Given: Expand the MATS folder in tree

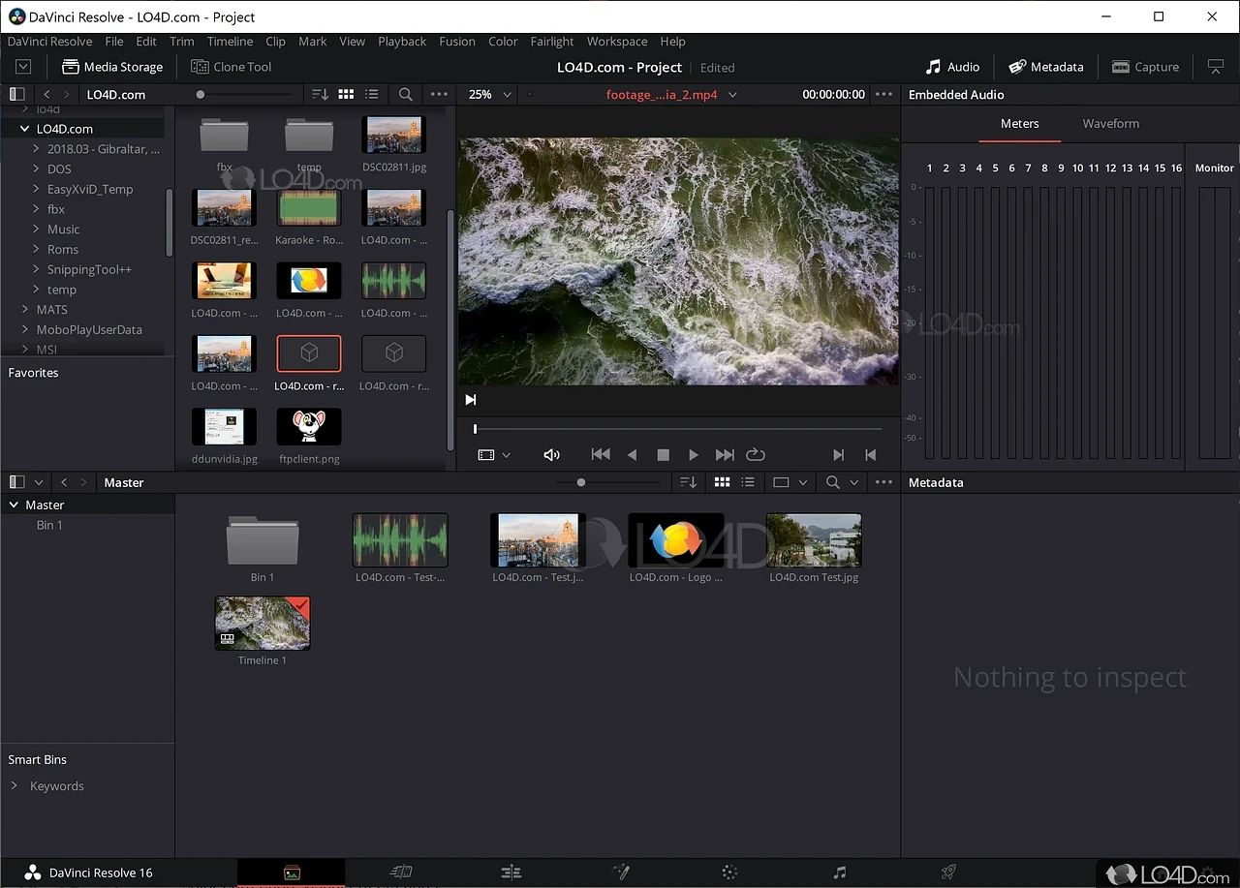Looking at the screenshot, I should [26, 310].
